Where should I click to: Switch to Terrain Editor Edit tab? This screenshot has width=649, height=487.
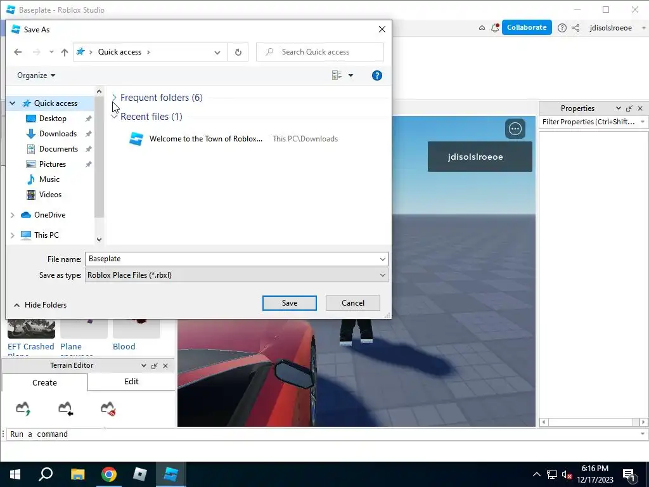(131, 381)
